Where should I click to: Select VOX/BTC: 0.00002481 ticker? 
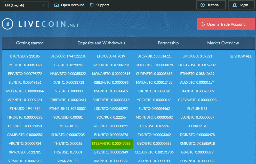25,100
